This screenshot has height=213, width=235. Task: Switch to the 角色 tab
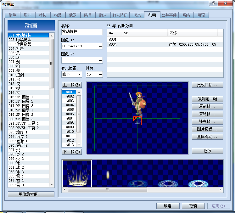coord(12,15)
